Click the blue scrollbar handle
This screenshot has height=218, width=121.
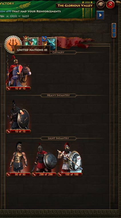[114, 30]
